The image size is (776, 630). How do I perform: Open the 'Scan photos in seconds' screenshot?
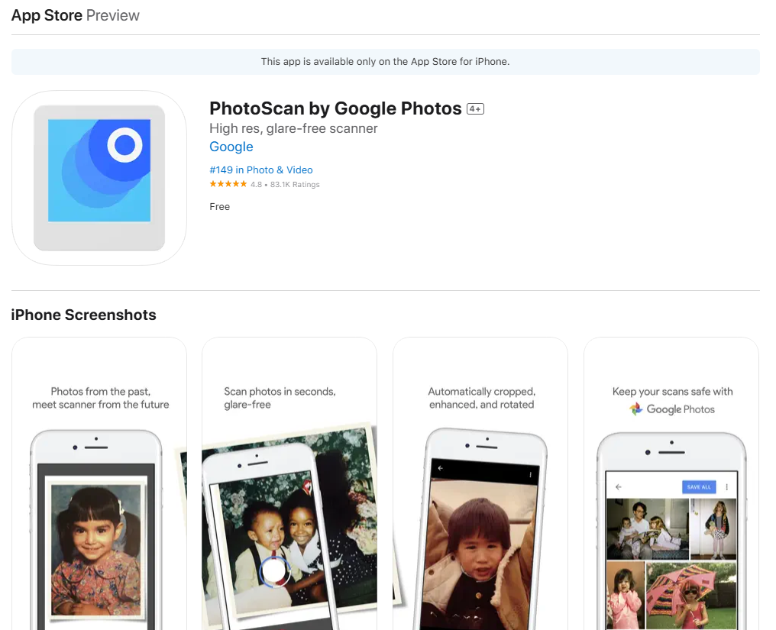click(289, 483)
